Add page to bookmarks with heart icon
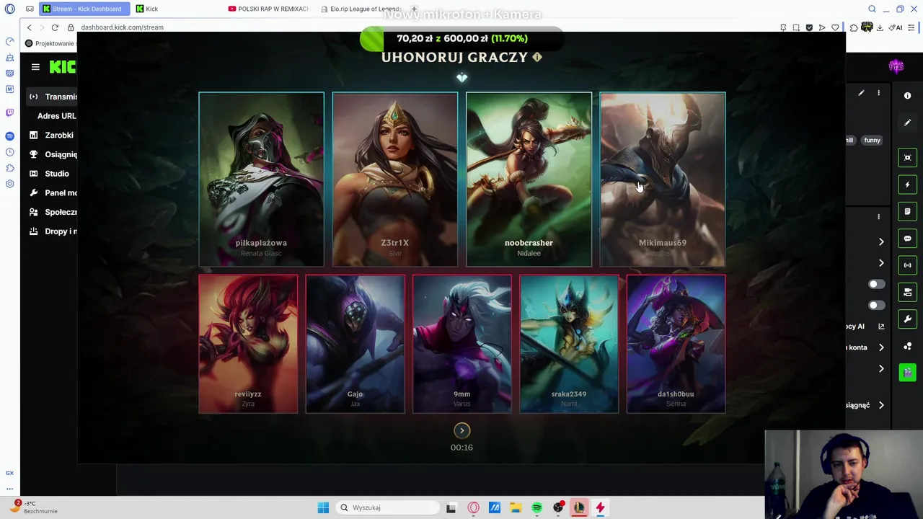 pyautogui.click(x=835, y=27)
